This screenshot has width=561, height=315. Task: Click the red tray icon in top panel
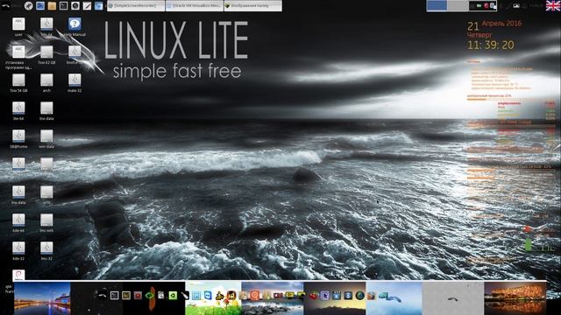pos(486,6)
